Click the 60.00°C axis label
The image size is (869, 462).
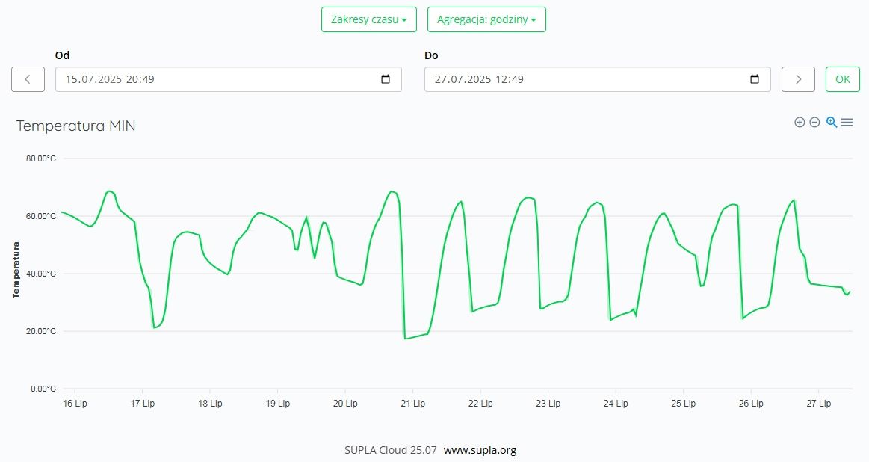pos(41,216)
